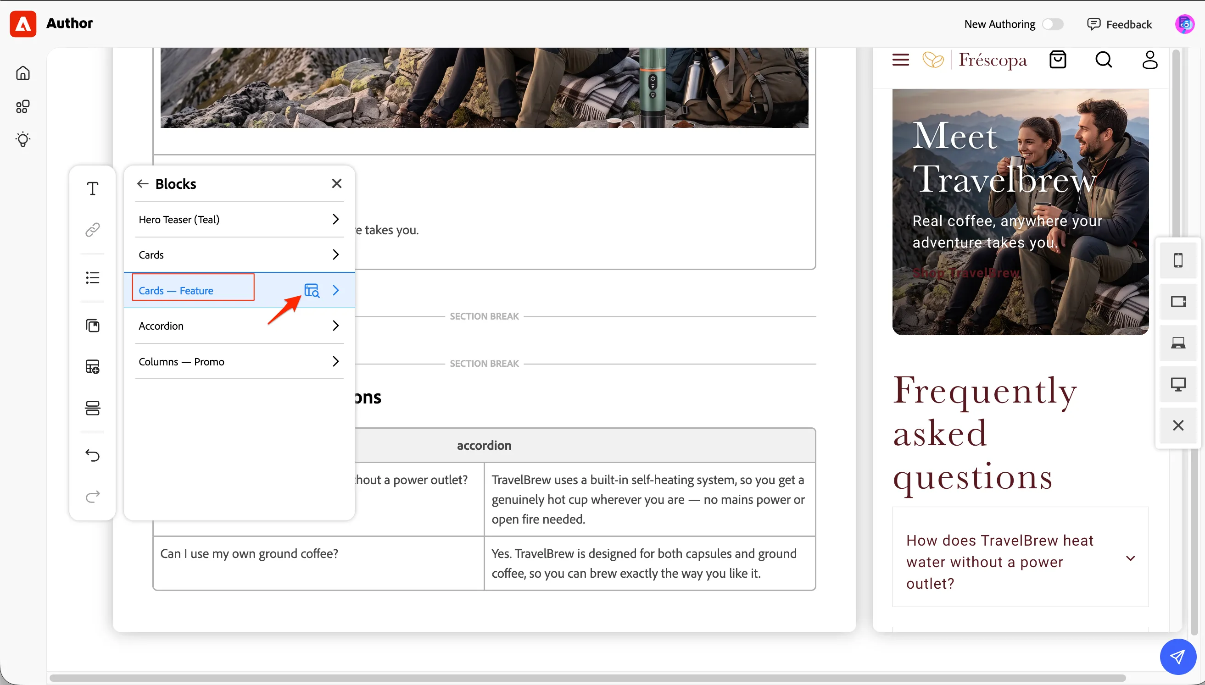Switch preview to mobile phone view

(1178, 260)
